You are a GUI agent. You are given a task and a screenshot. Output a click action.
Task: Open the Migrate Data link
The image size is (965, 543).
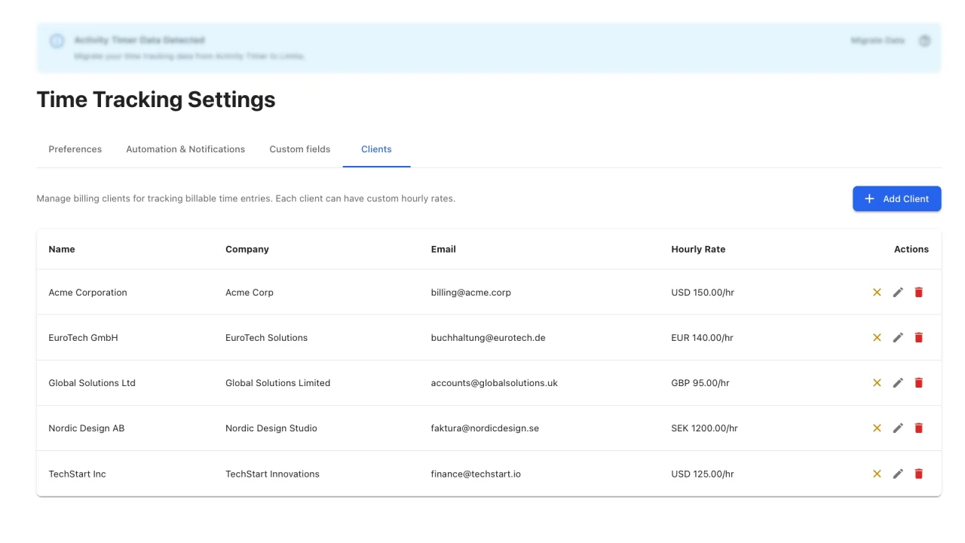click(876, 40)
